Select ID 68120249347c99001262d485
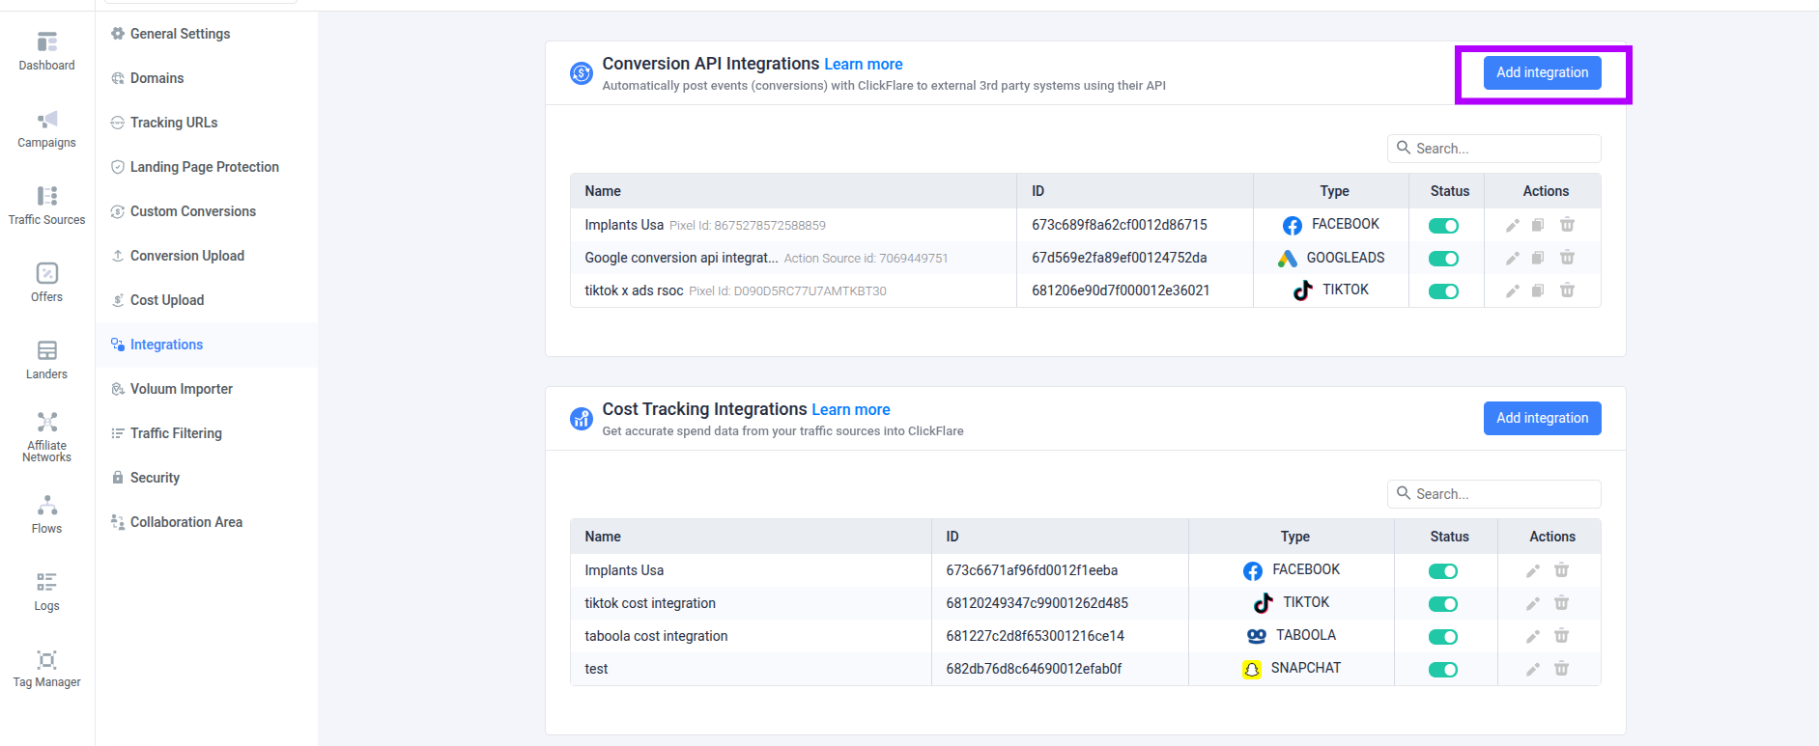The image size is (1819, 746). (1037, 603)
